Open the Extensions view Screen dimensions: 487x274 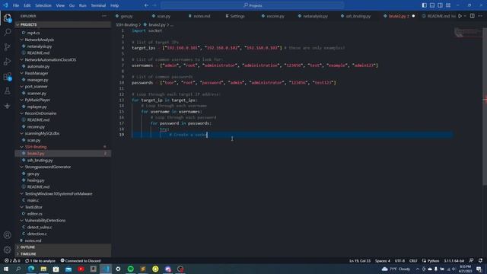tap(8, 76)
